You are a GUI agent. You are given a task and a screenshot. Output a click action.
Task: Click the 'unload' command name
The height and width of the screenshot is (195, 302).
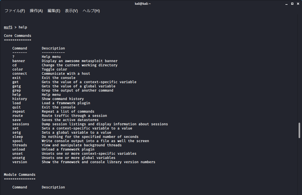click(19, 149)
